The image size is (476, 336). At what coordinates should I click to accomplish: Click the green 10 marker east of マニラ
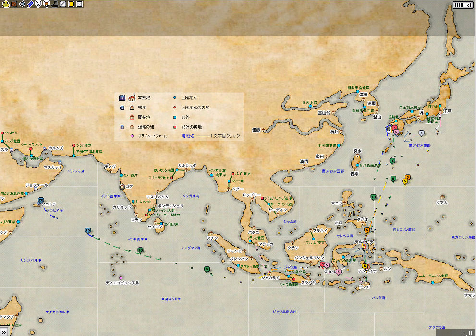373,197
